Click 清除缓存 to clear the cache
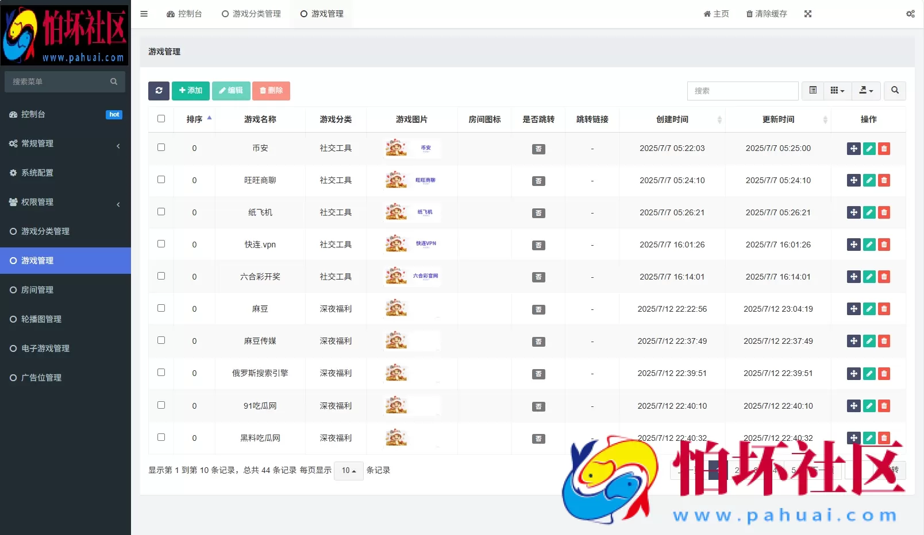The width and height of the screenshot is (924, 535). point(767,13)
